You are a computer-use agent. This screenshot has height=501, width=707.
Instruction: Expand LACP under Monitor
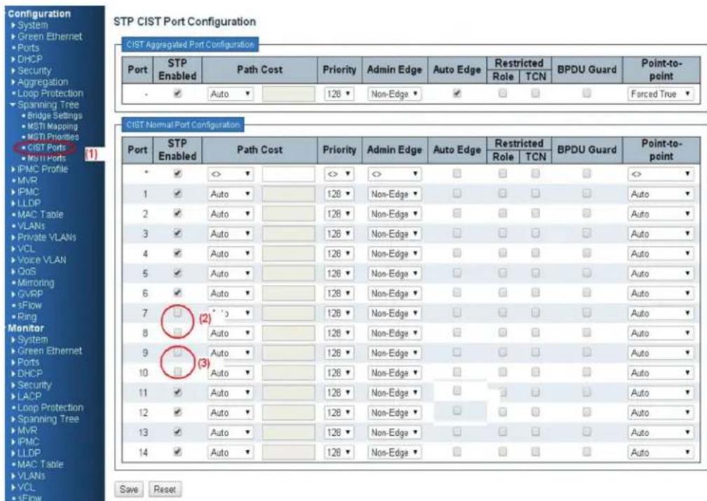[29, 397]
